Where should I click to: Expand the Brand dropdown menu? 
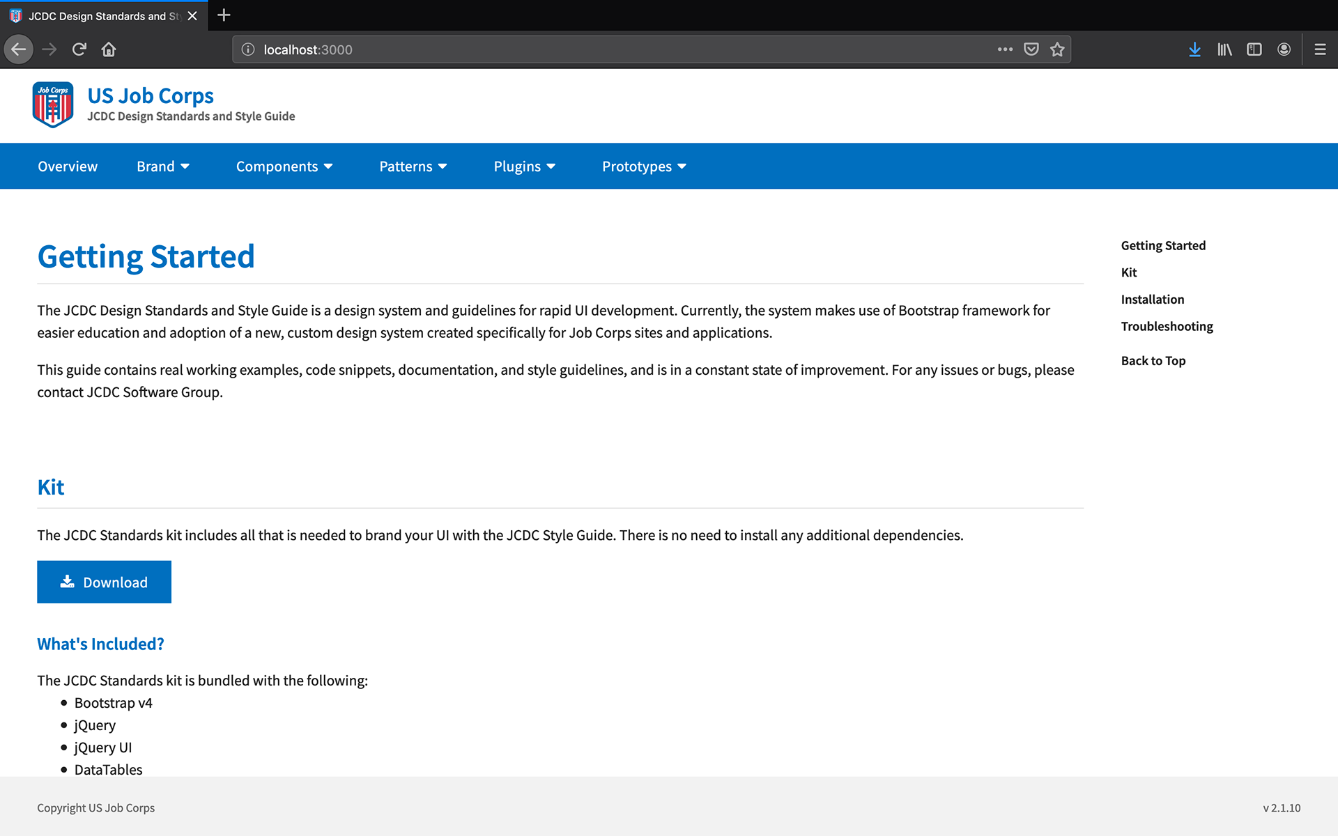[x=163, y=167]
